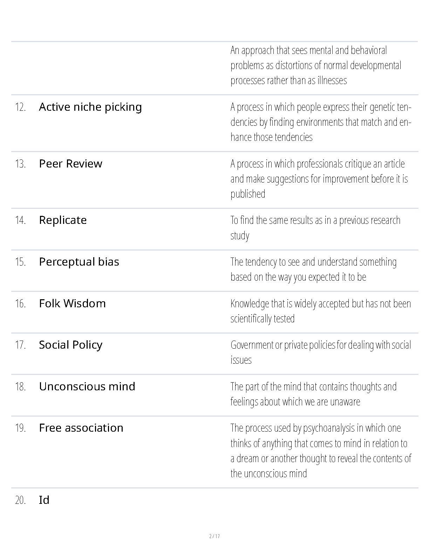
Task: Select the "Peer Review" term heading
Action: [70, 164]
